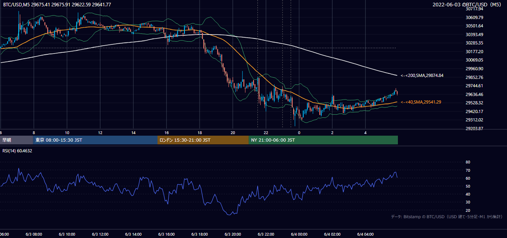Click hour tick 14 under price chart
Image resolution: width=507 pixels, height=238 pixels.
pos(133,132)
